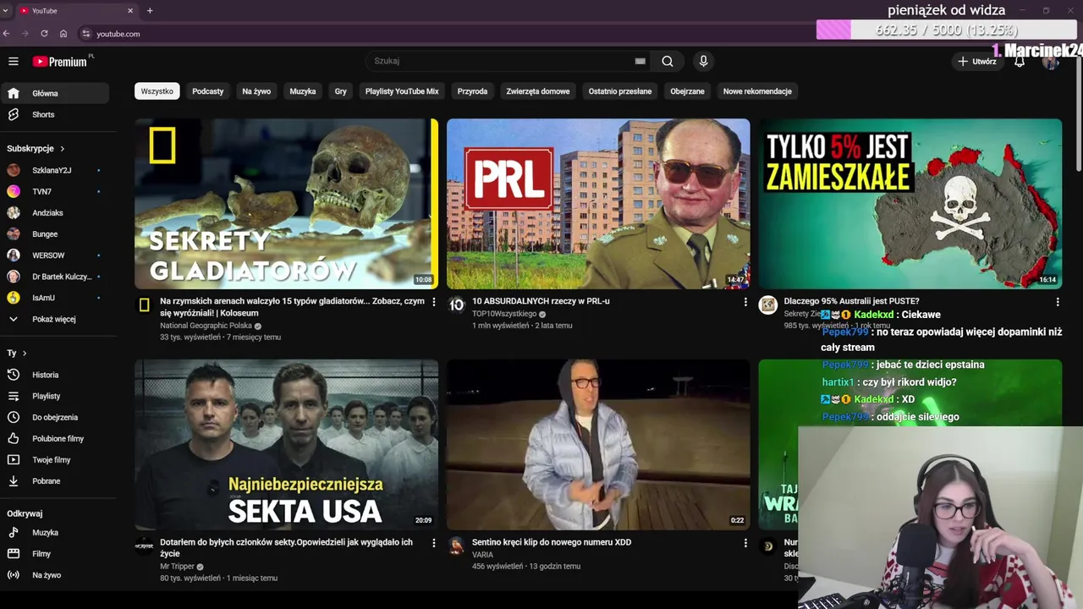Image resolution: width=1083 pixels, height=609 pixels.
Task: Select the Obejrzane filter chip
Action: (687, 91)
